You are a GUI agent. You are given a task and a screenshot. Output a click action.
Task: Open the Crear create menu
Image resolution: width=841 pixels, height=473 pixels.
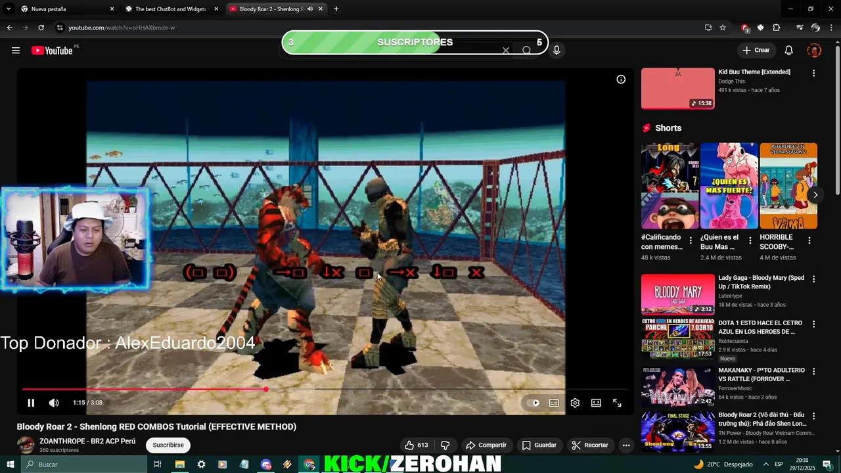click(x=756, y=50)
